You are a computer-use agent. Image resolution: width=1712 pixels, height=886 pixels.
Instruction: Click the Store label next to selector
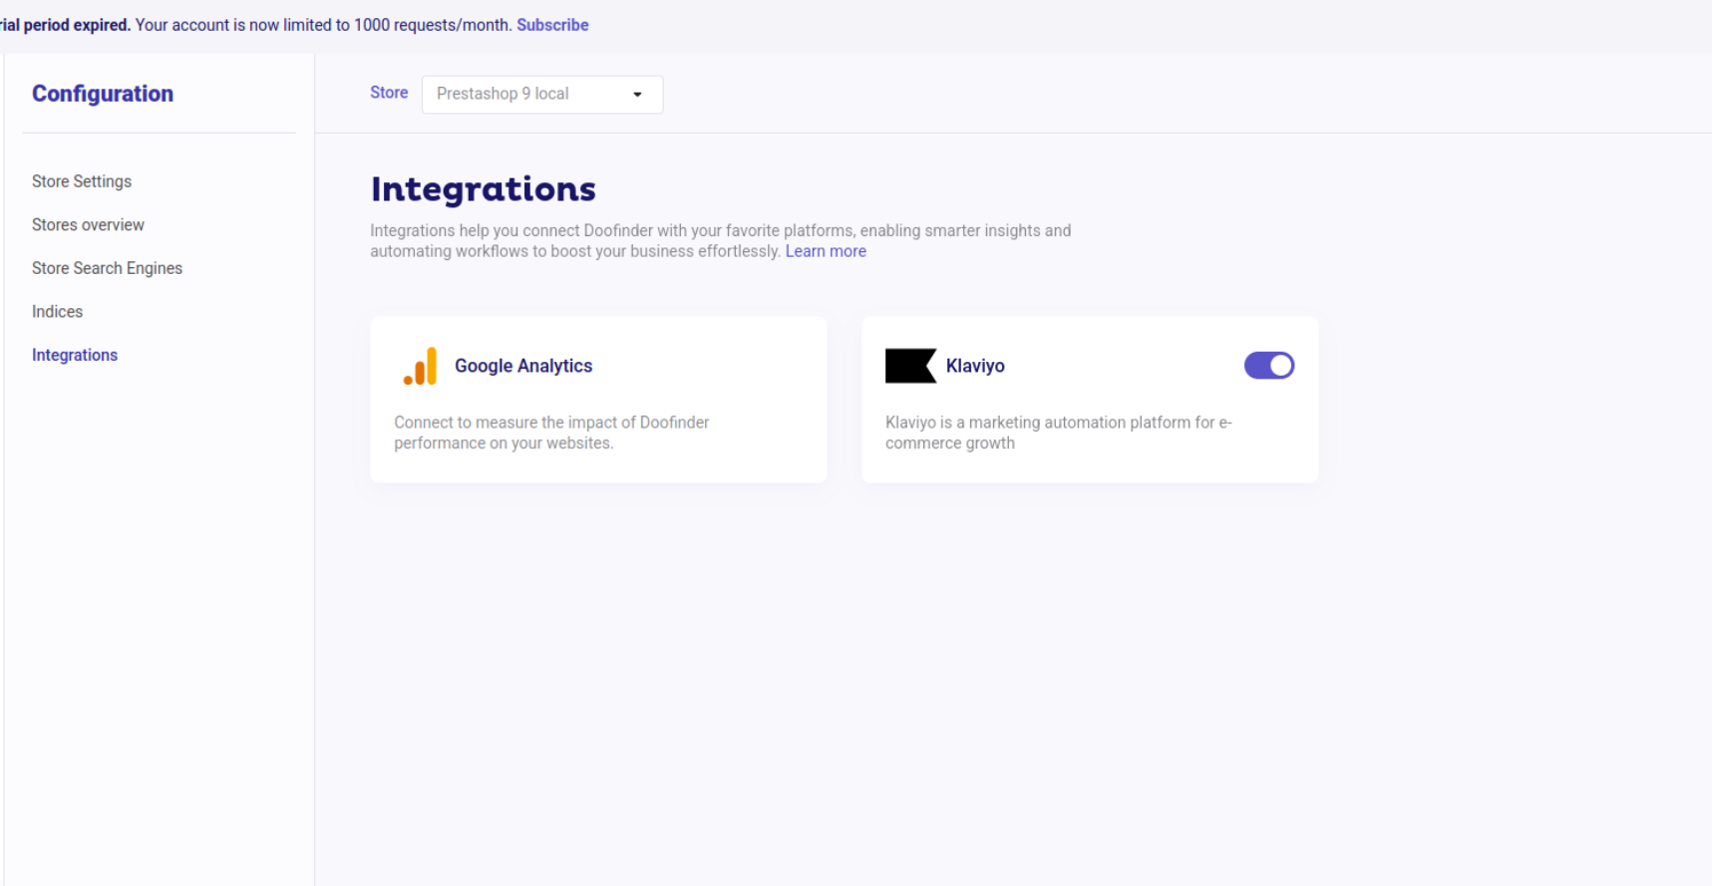click(x=389, y=93)
